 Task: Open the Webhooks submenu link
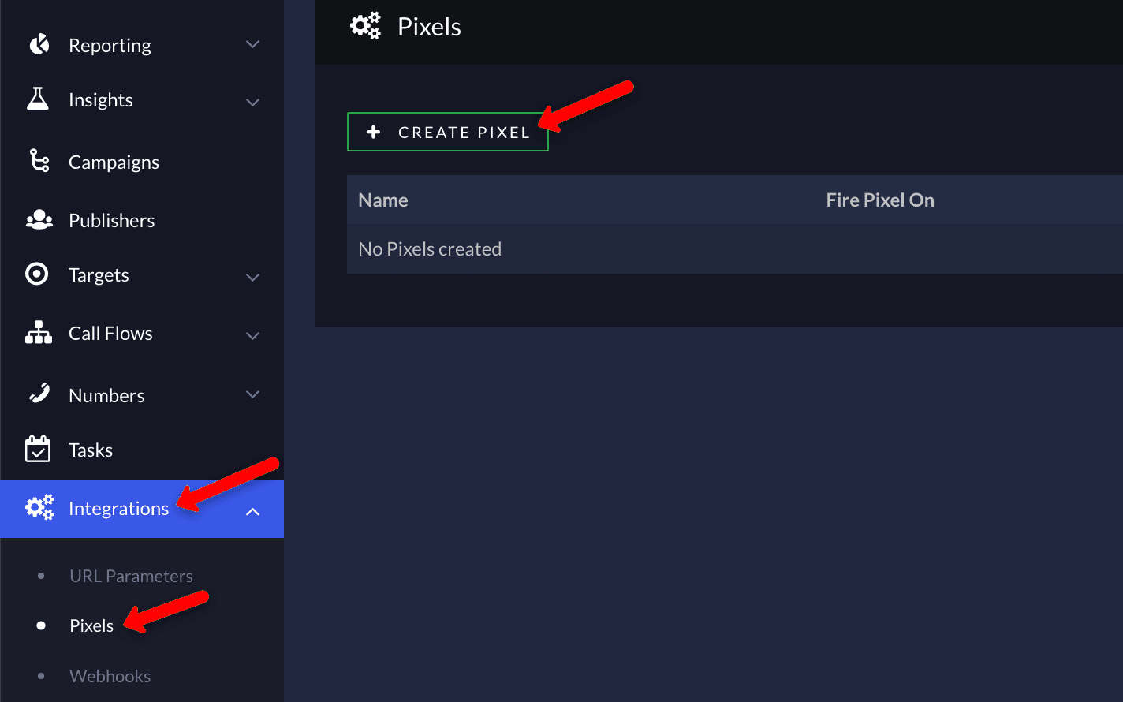click(110, 676)
